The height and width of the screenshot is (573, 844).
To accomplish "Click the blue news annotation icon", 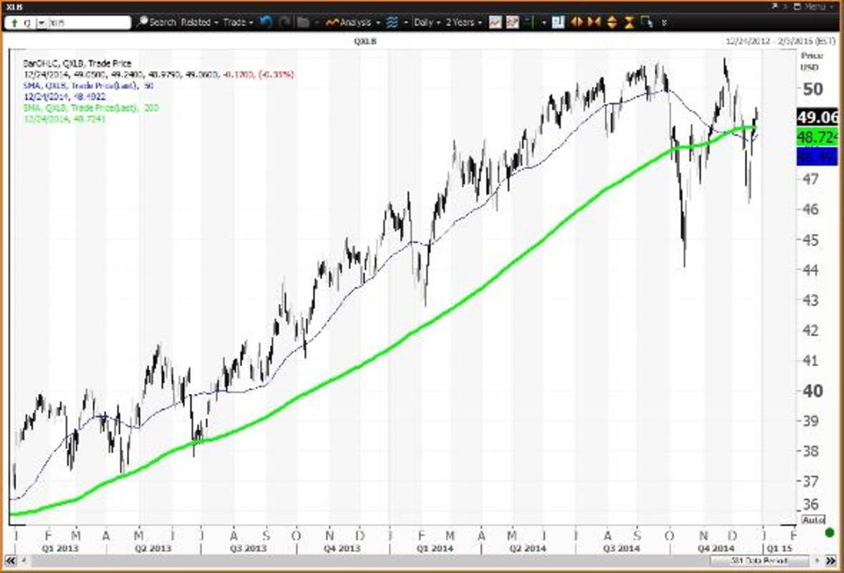I will tap(558, 22).
